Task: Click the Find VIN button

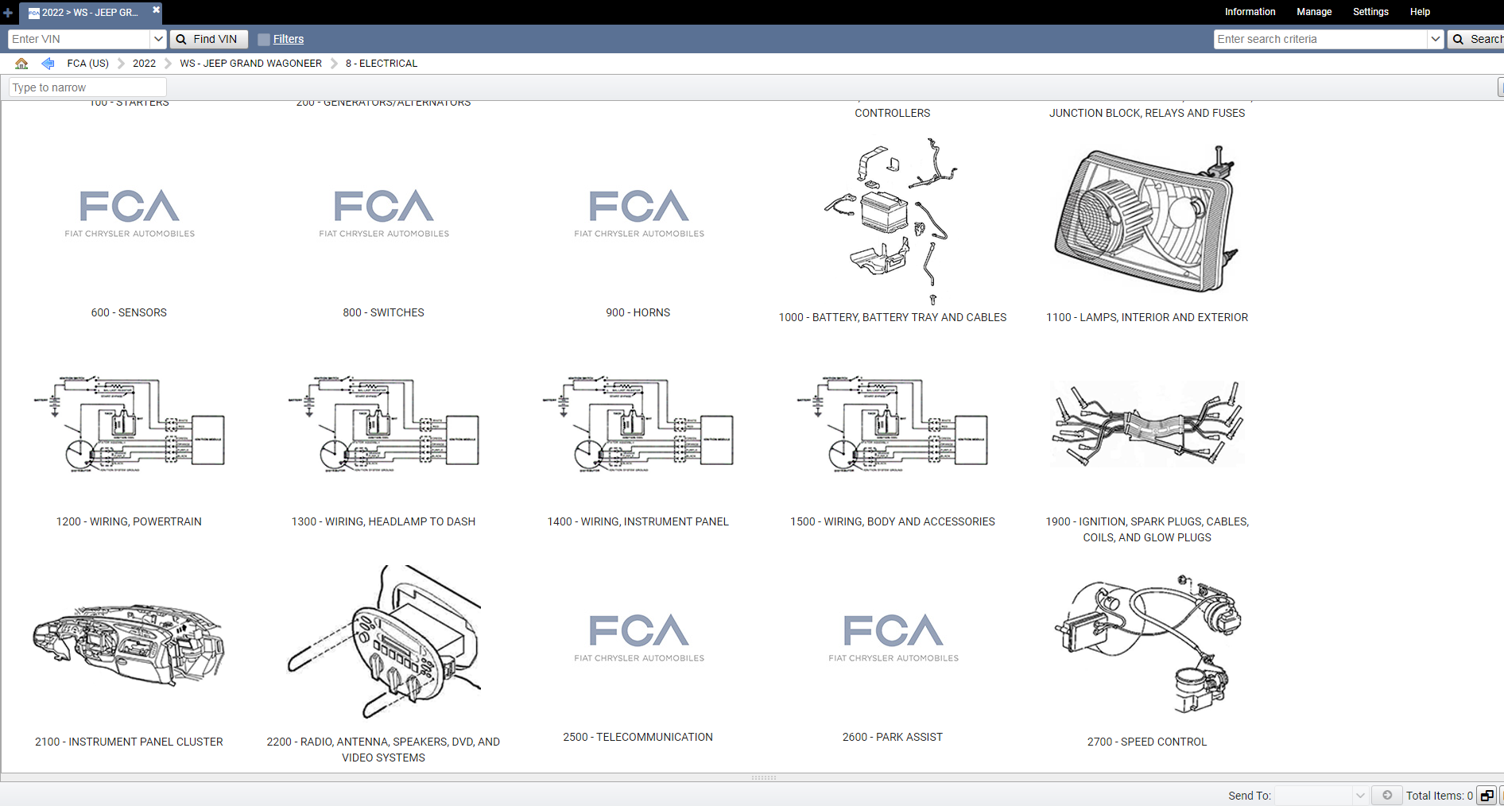Action: click(209, 39)
